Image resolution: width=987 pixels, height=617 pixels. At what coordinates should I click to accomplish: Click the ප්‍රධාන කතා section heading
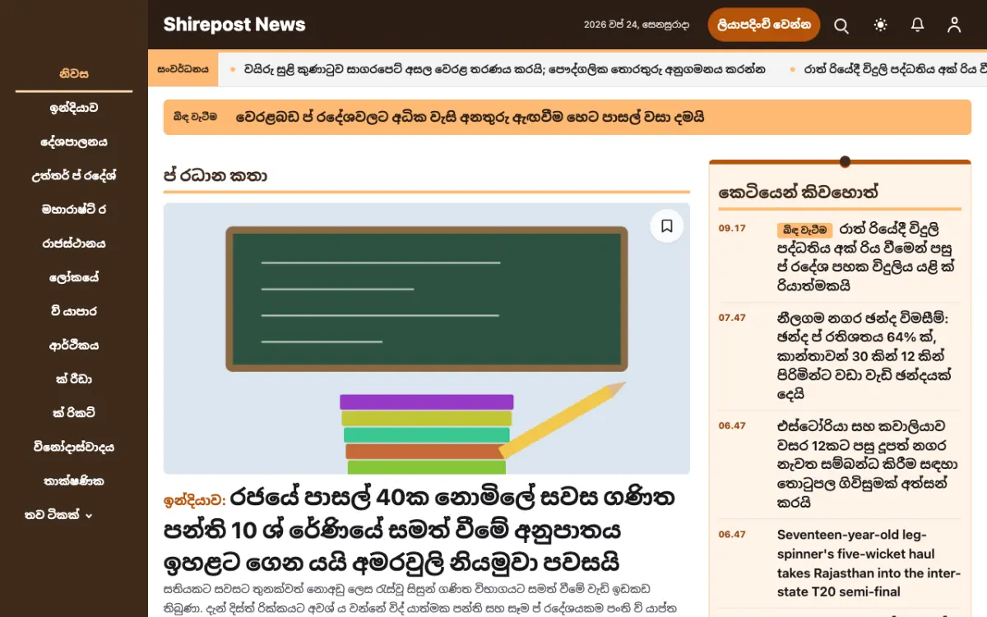click(215, 175)
